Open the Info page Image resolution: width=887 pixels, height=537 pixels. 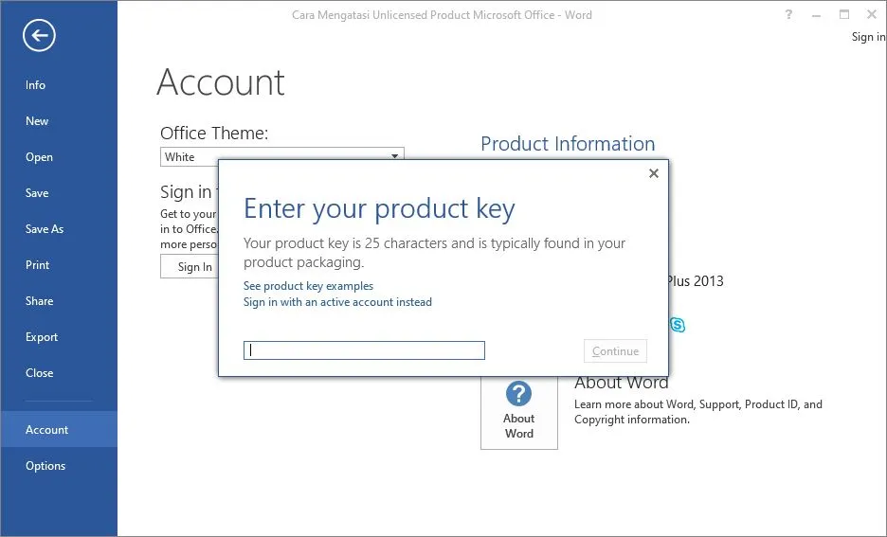point(35,85)
